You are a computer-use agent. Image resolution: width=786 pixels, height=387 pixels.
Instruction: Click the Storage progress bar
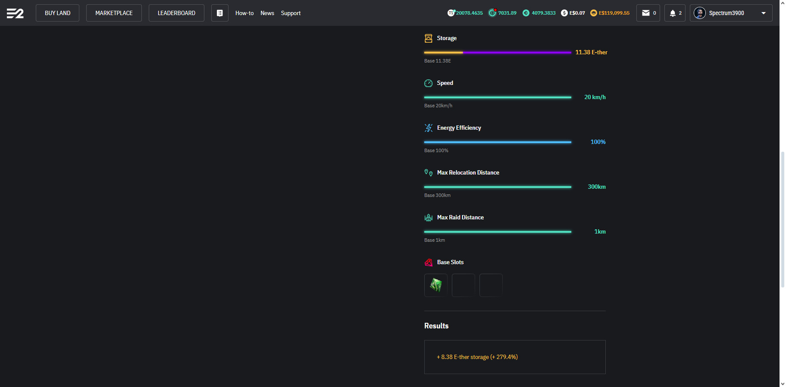click(498, 53)
